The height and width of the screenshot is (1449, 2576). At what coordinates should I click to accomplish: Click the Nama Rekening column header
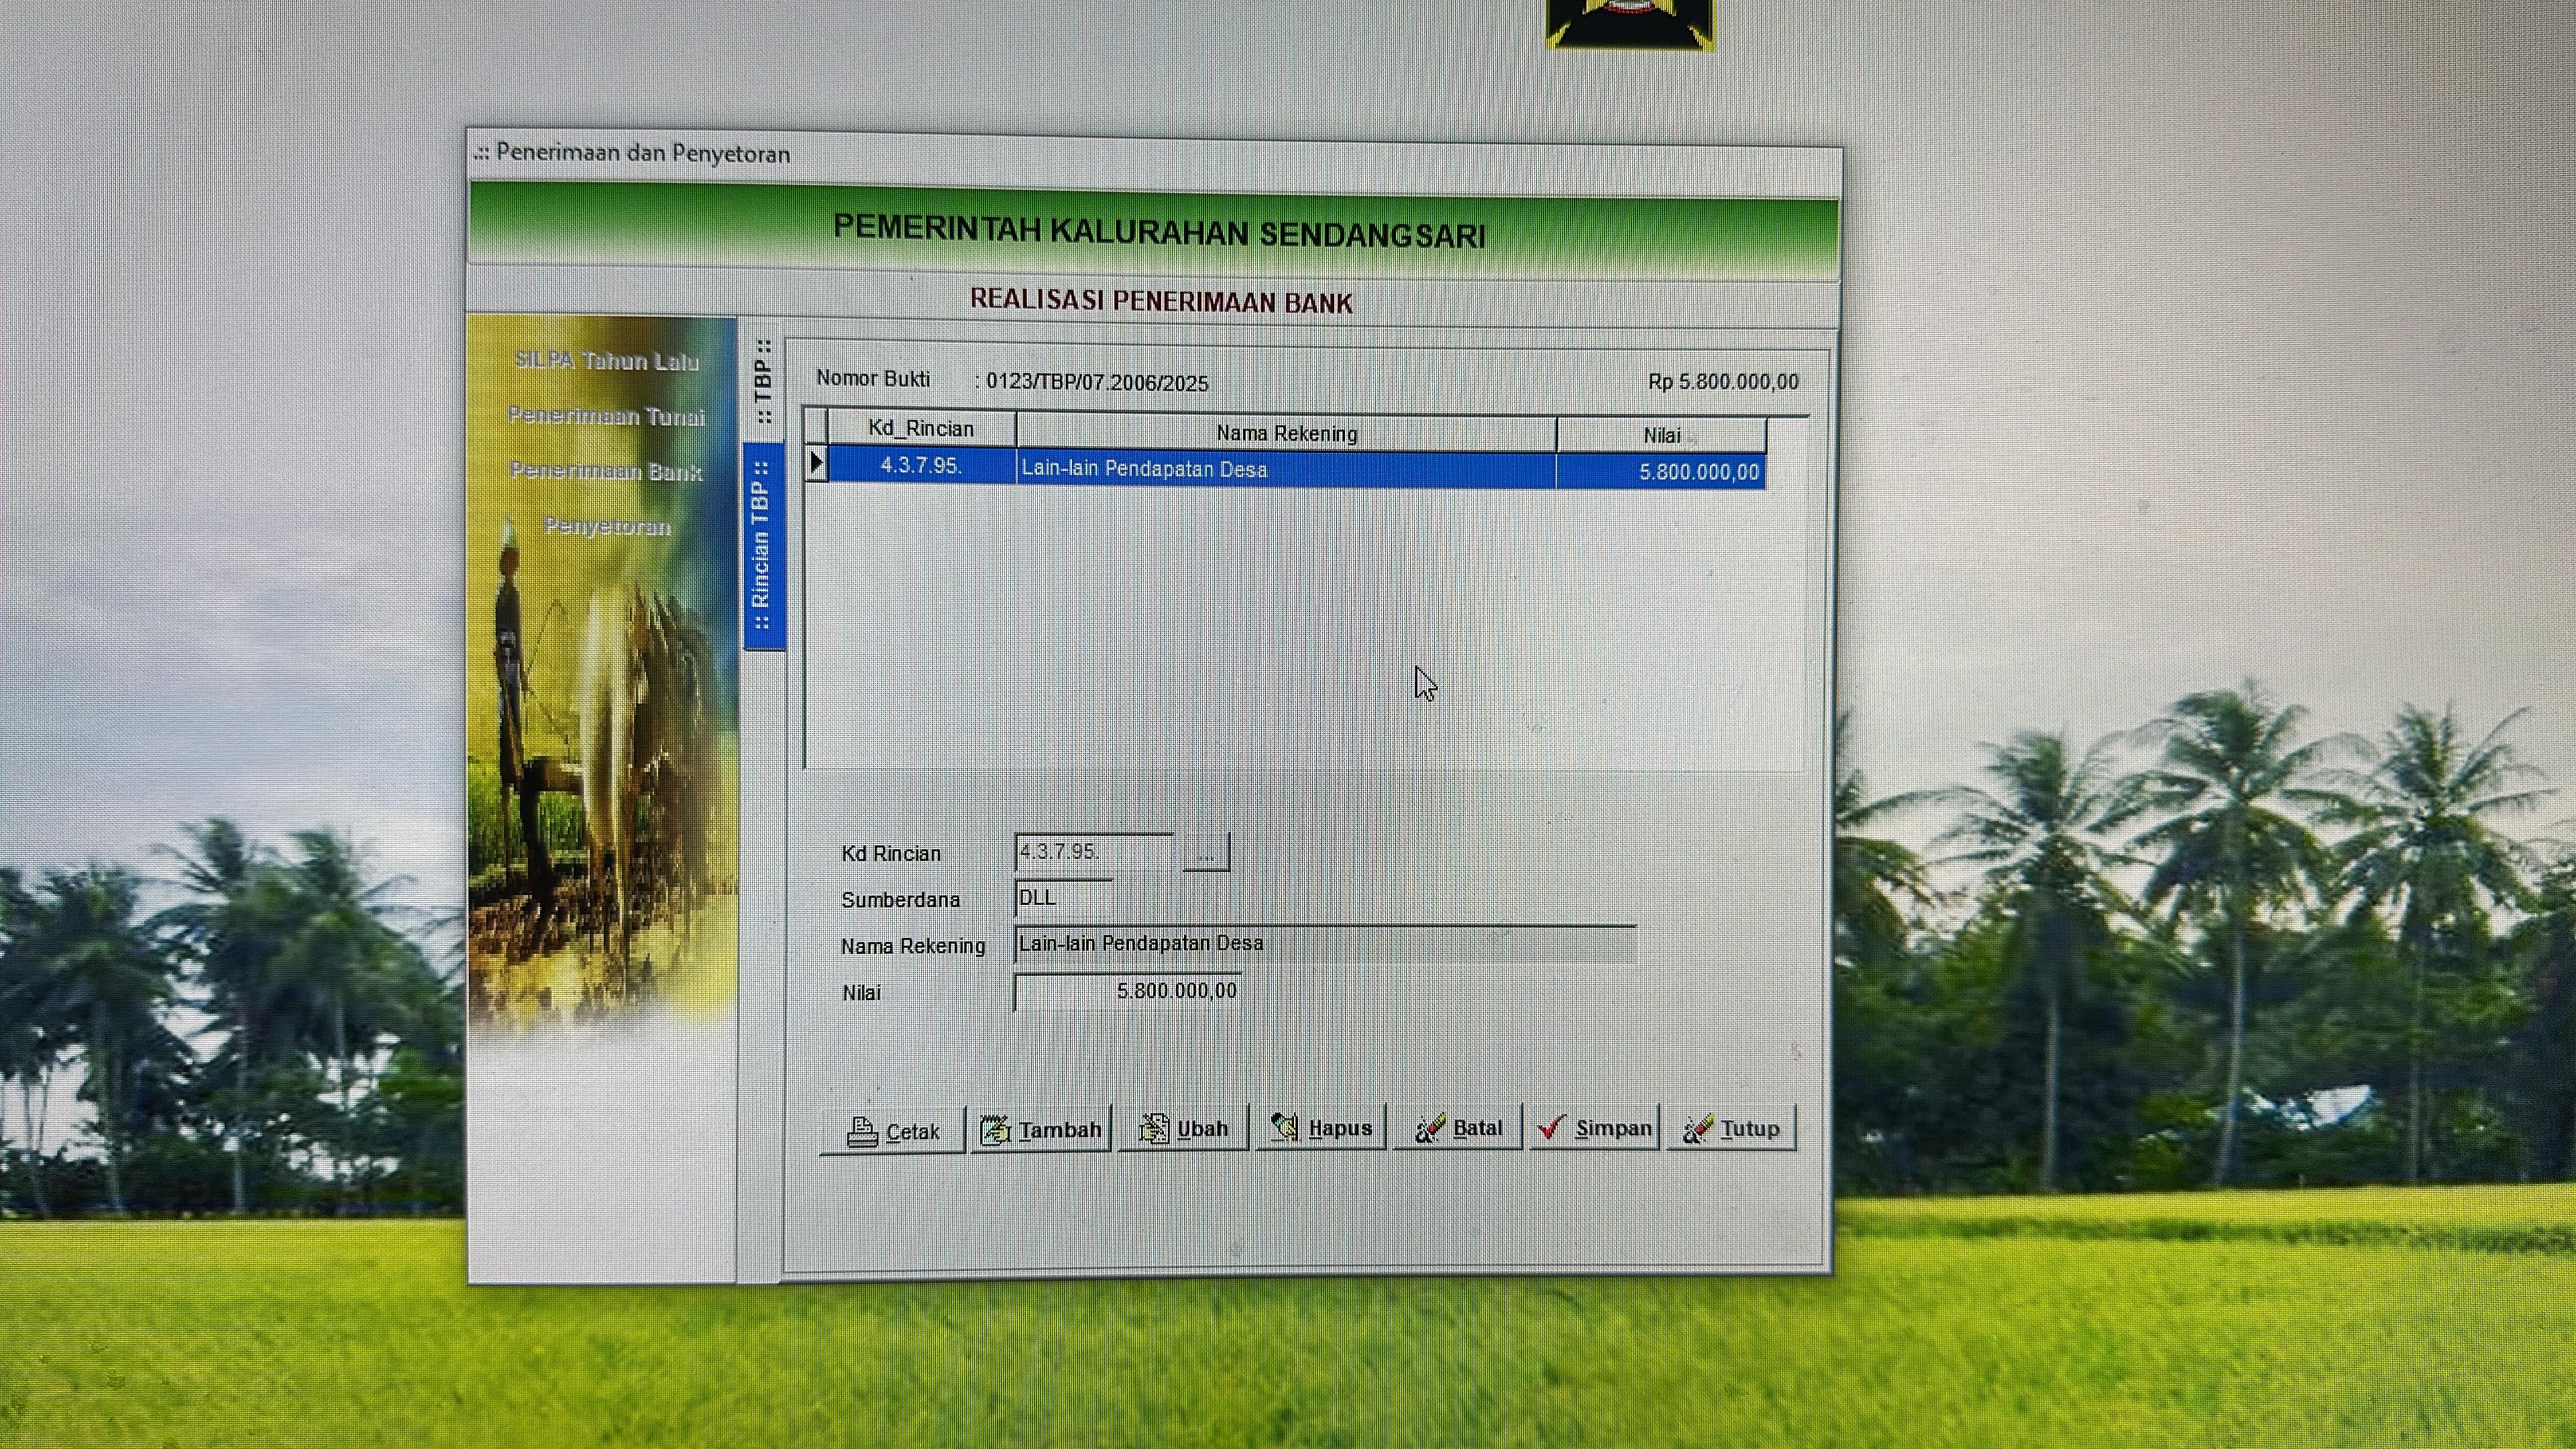[x=1286, y=433]
